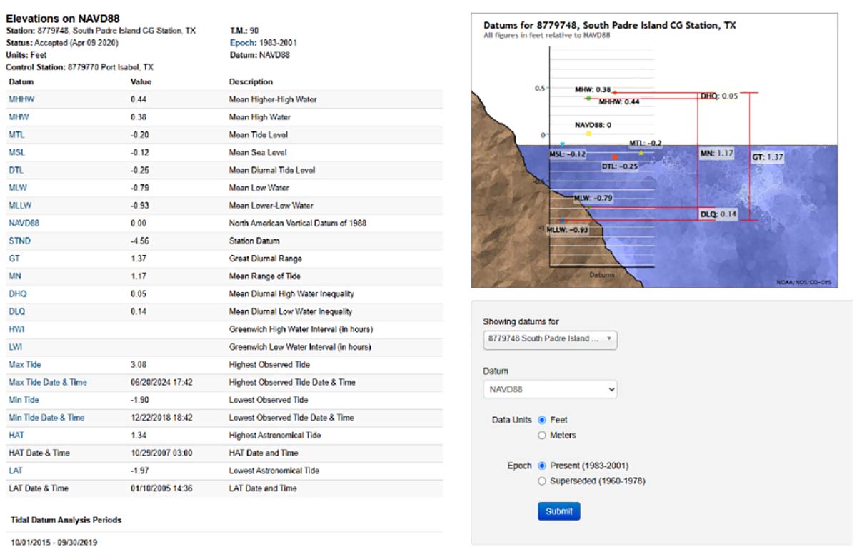Choose the Superseded (1960-1978) epoch
The width and height of the screenshot is (857, 557).
(x=542, y=481)
